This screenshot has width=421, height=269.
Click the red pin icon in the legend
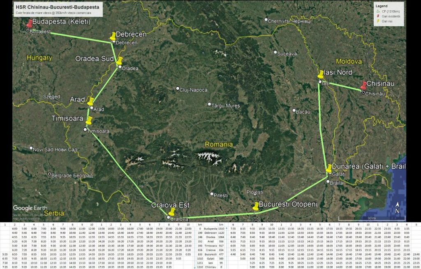[x=378, y=16]
